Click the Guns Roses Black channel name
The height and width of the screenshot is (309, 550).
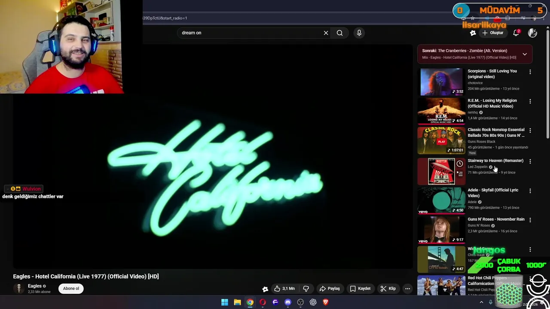point(481,142)
